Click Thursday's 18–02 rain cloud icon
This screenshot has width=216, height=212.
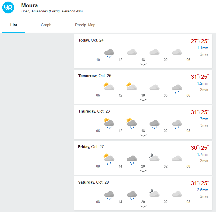tap(154, 124)
